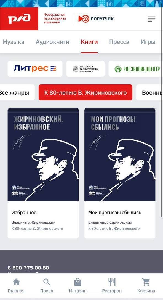Select the Литрес provider card
Screen dimensions: 163x300
pos(35,69)
